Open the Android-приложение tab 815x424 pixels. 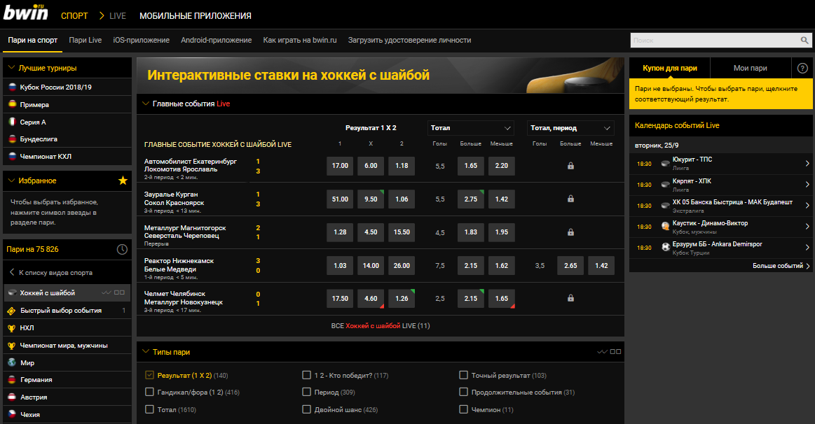(217, 40)
